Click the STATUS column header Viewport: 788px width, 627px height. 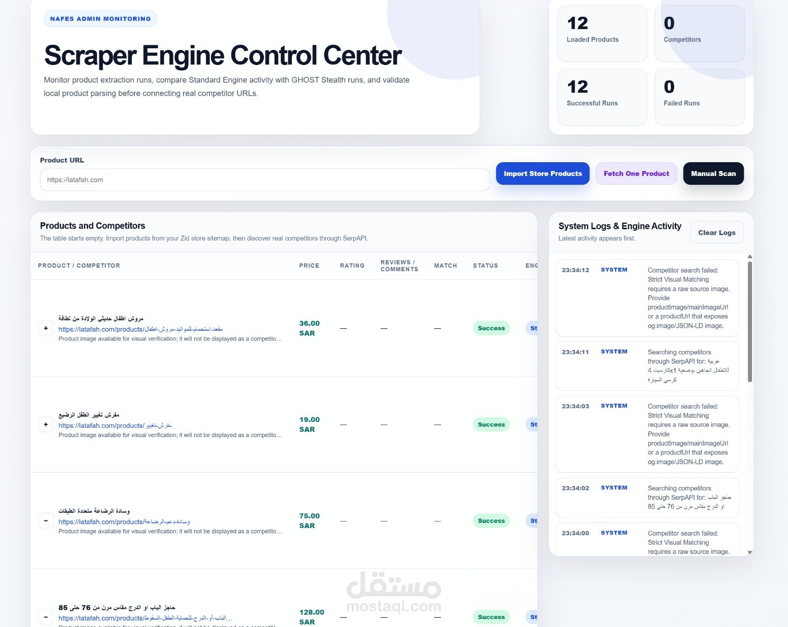(x=486, y=266)
